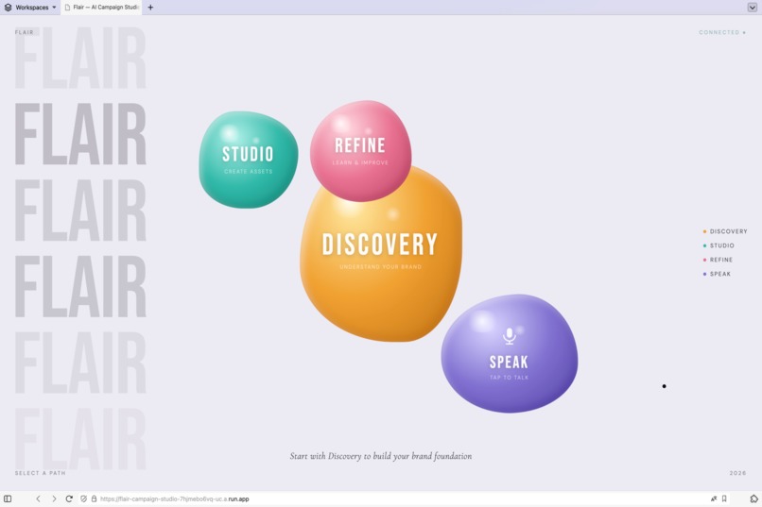Click the translate page icon
The height and width of the screenshot is (507, 762).
click(714, 499)
